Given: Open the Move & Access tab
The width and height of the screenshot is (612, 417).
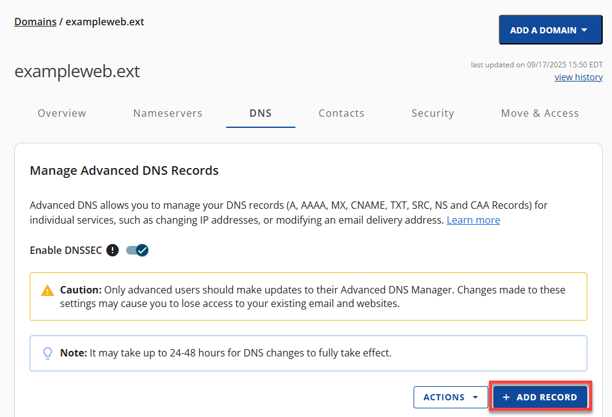Looking at the screenshot, I should click(540, 113).
